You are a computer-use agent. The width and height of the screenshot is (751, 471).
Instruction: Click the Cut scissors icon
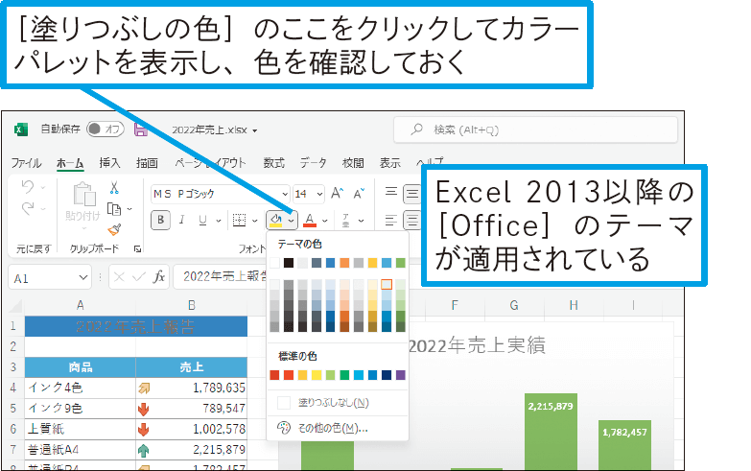coord(113,188)
